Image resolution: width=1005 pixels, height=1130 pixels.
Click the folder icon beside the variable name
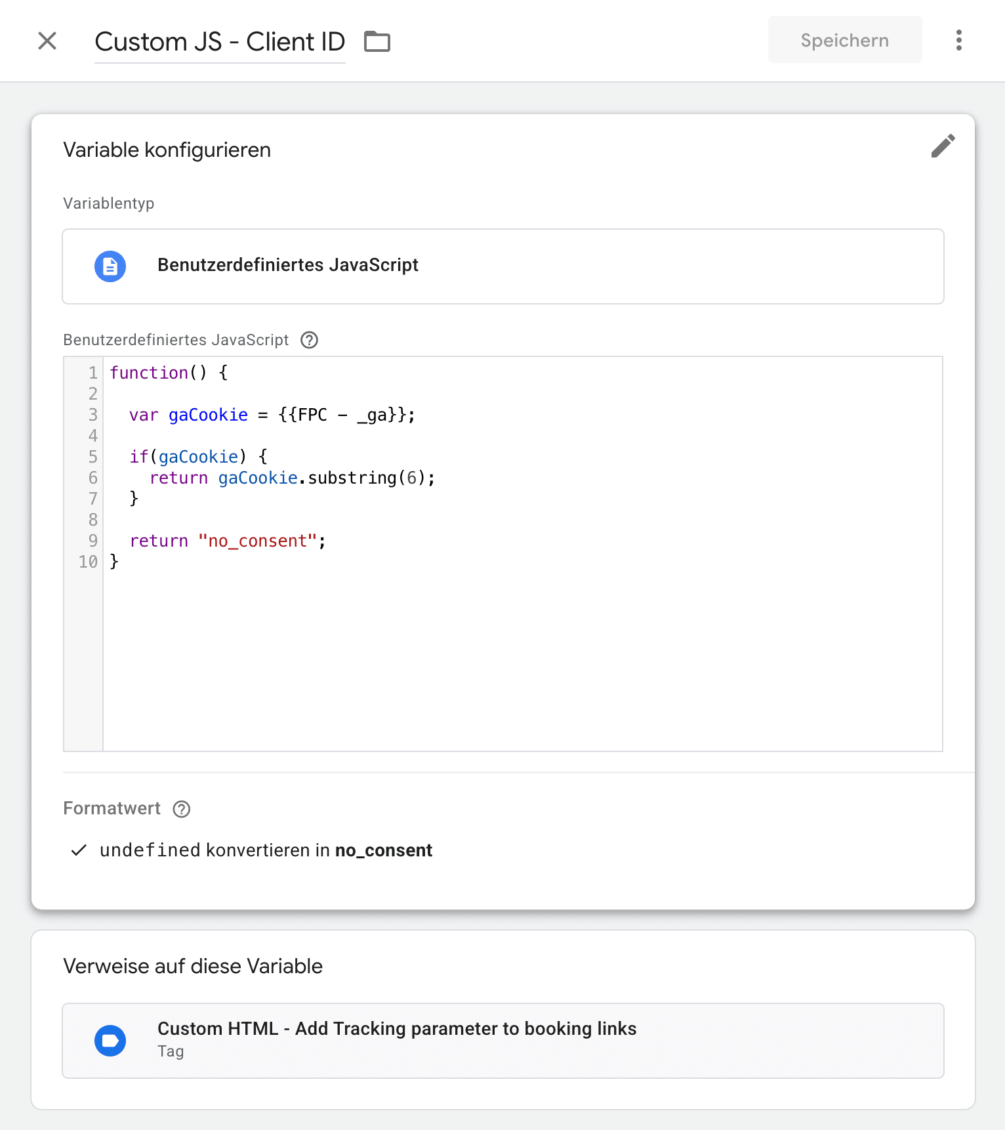tap(377, 41)
